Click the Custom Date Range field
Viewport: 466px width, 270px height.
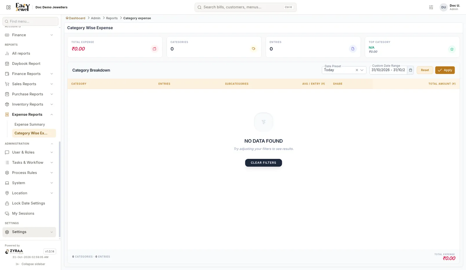pyautogui.click(x=388, y=70)
